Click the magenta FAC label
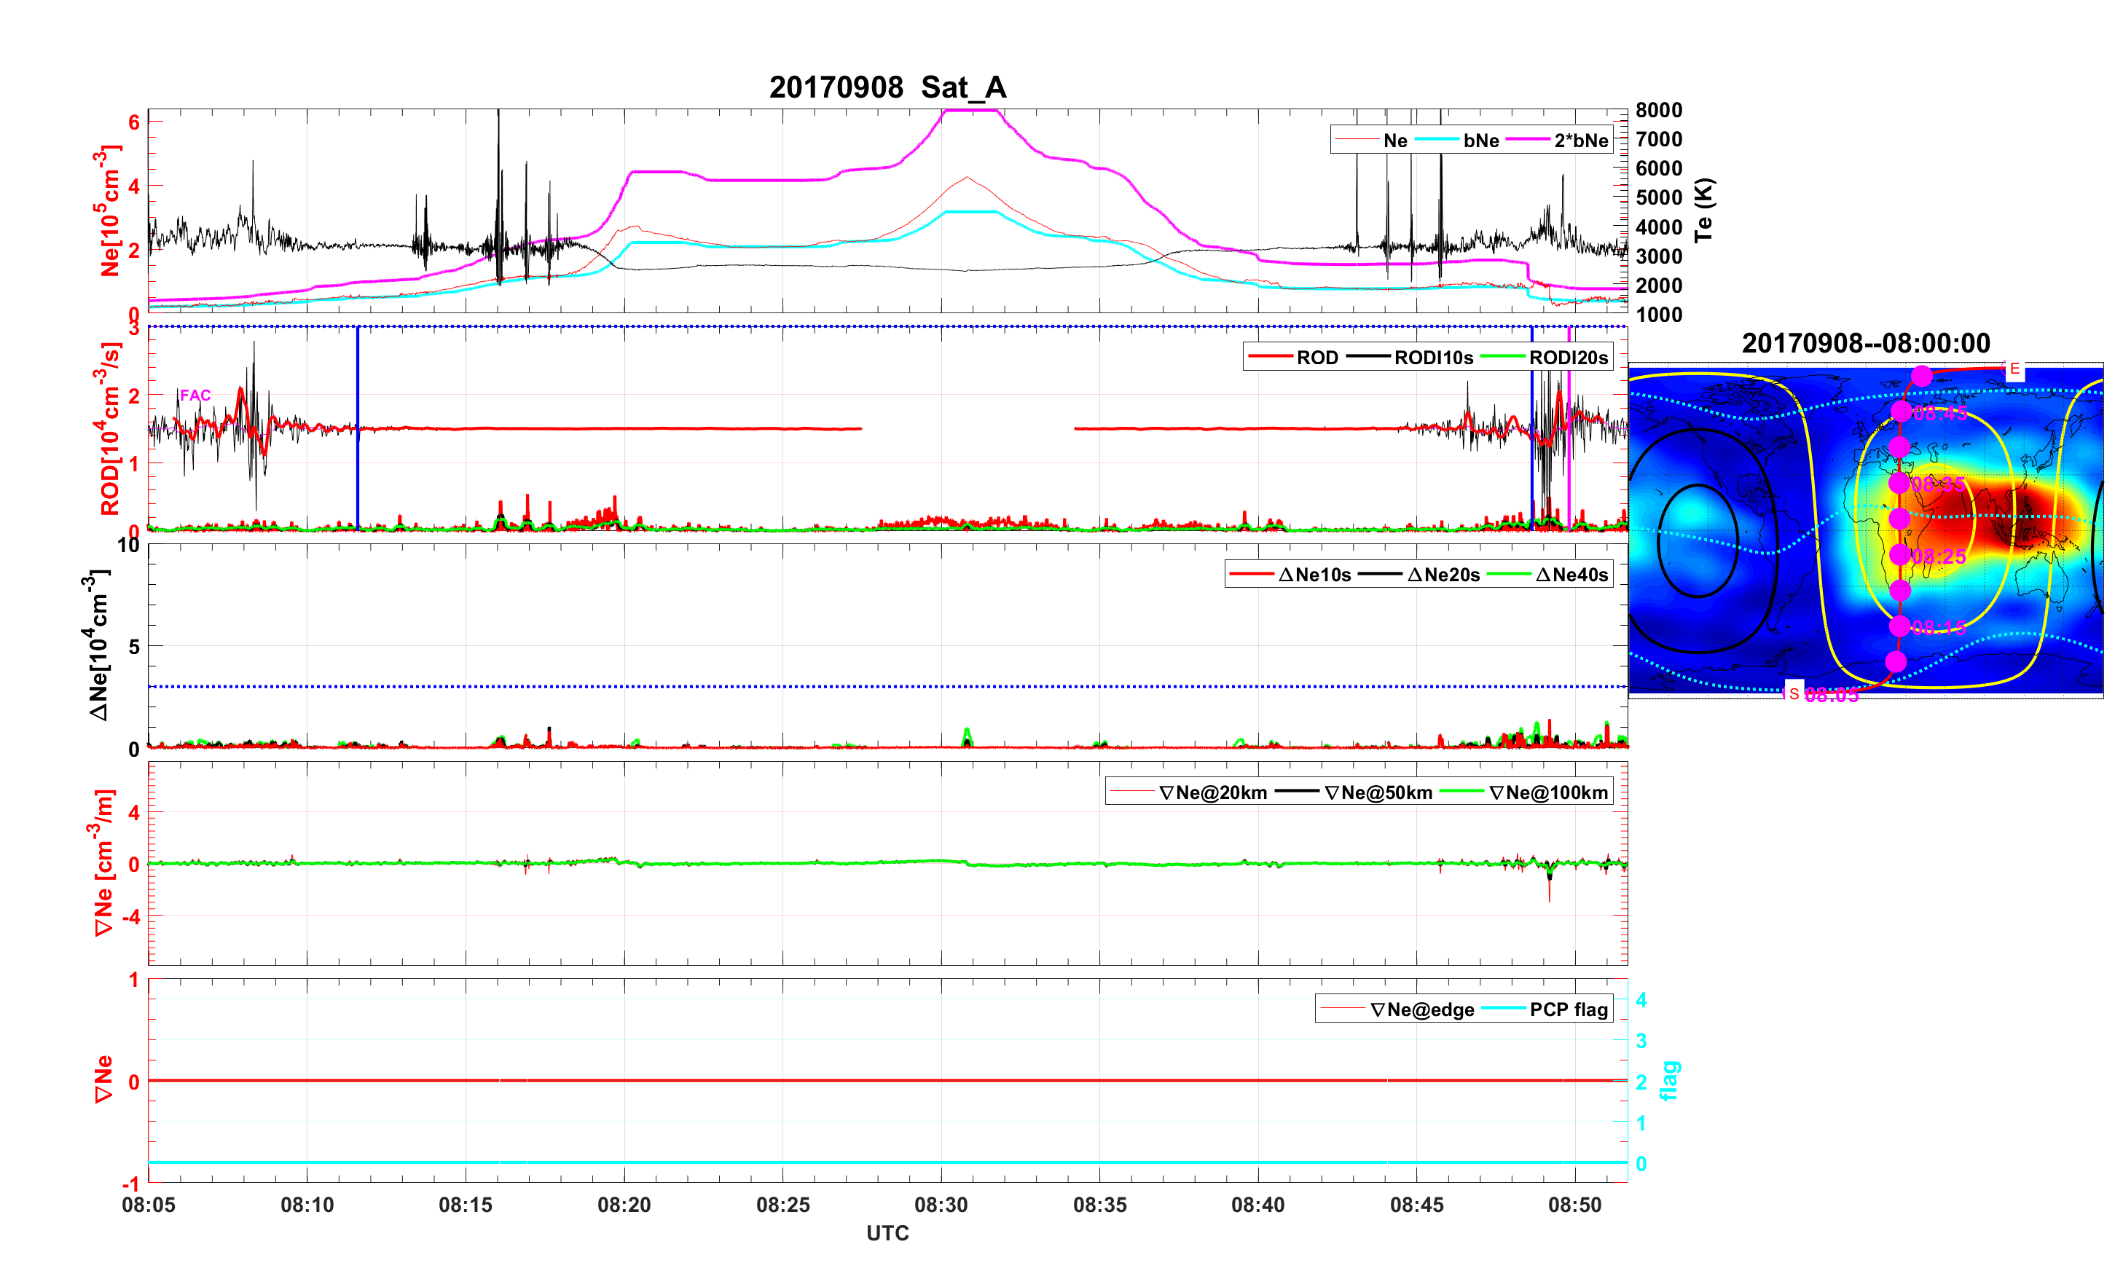2115x1279 pixels. tap(195, 395)
